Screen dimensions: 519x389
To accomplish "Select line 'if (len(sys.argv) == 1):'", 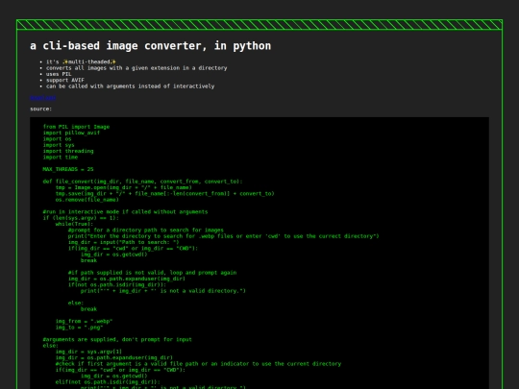I will click(81, 218).
